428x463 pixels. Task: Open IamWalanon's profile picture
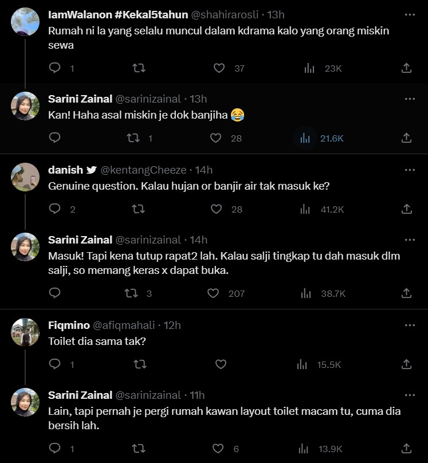click(25, 21)
